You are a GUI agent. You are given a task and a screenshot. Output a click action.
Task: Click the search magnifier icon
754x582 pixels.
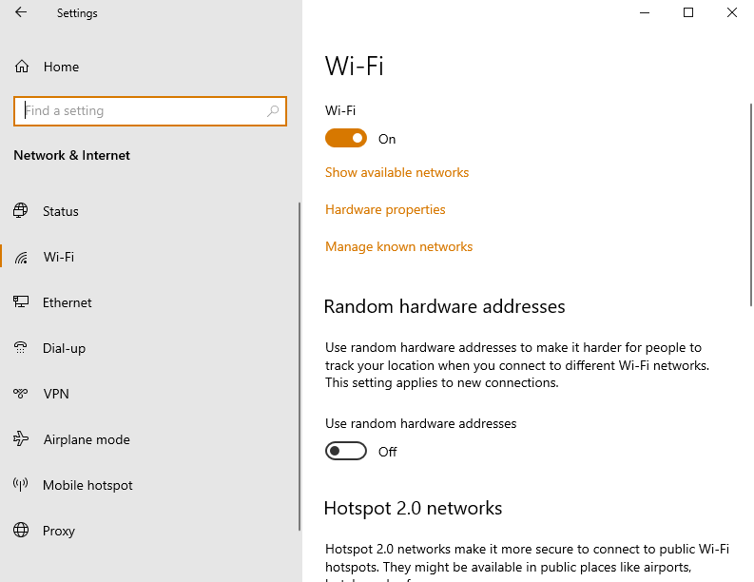[273, 111]
